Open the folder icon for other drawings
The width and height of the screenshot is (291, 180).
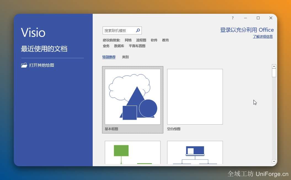coord(24,65)
